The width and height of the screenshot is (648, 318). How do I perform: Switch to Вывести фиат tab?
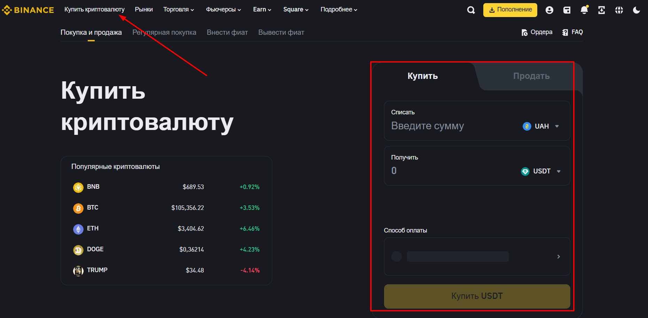pos(281,32)
